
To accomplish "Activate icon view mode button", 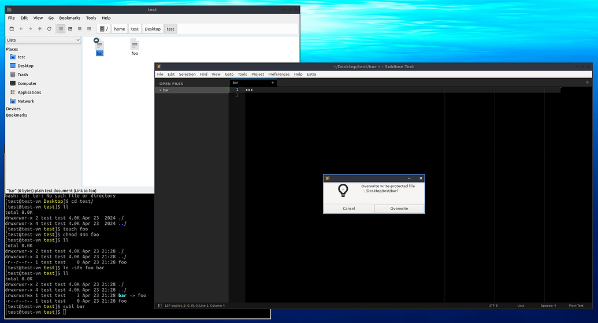I will 61,29.
